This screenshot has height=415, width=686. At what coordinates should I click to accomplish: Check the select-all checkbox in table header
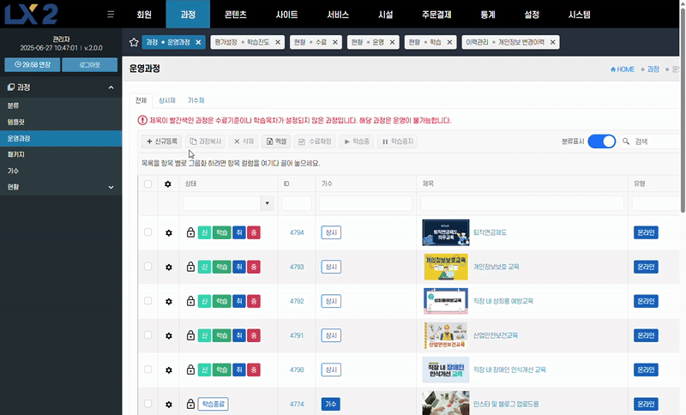[147, 184]
